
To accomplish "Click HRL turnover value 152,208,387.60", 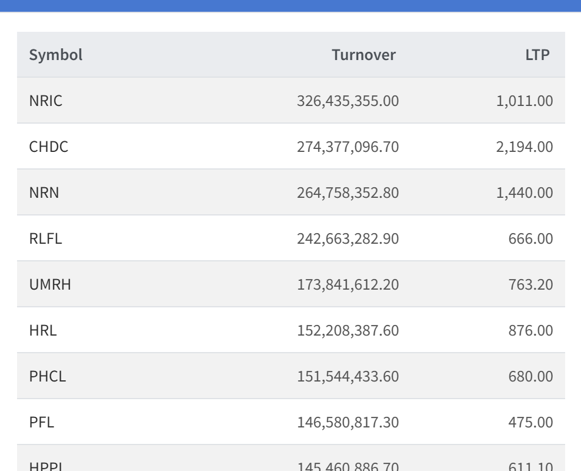I will coord(348,331).
